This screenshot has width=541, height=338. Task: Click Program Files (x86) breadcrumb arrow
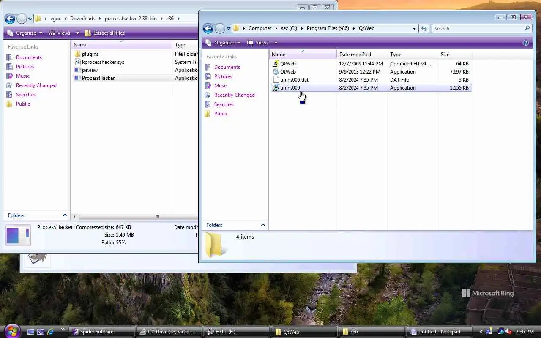[354, 28]
